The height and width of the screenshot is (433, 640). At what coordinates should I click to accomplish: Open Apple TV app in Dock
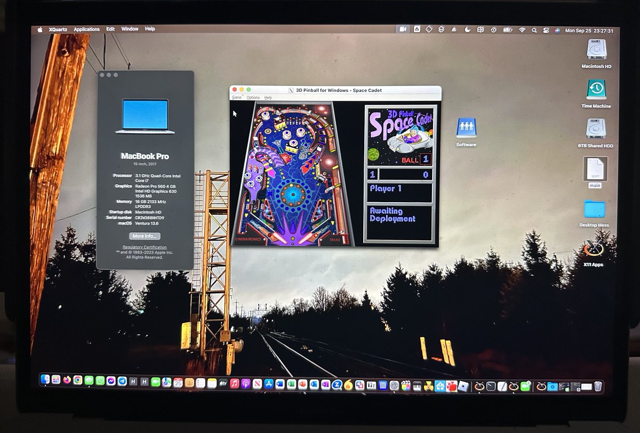click(x=223, y=383)
